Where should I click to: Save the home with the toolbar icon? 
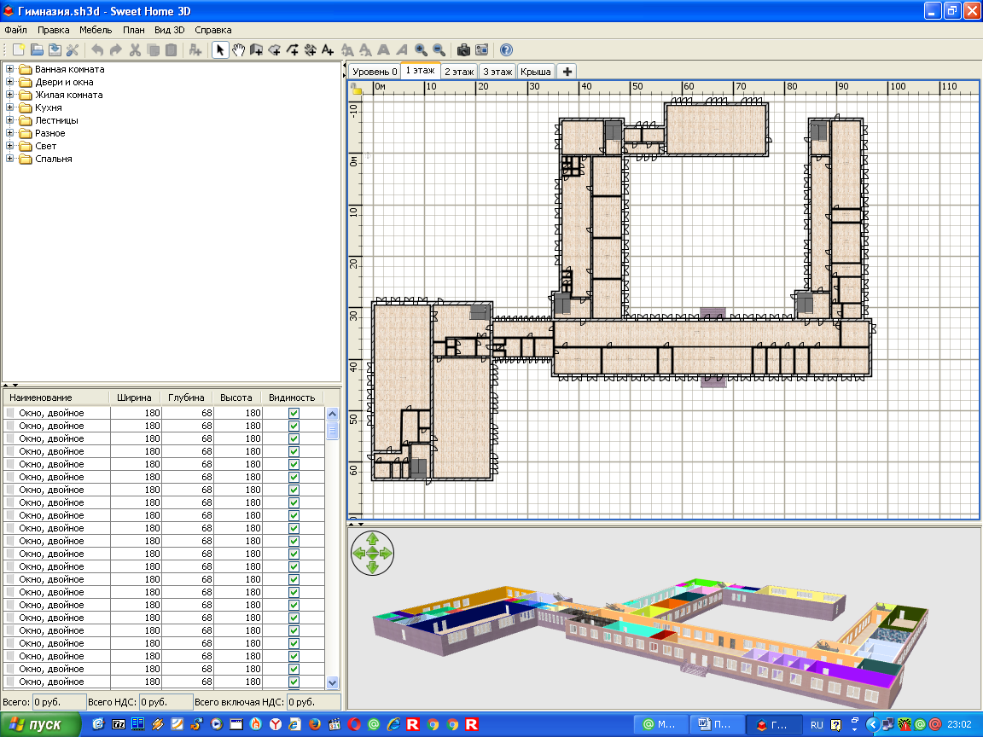point(55,50)
